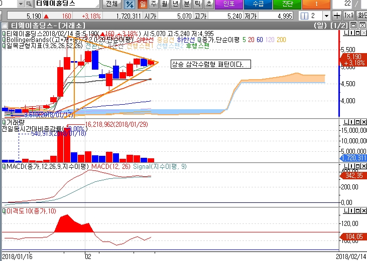The image size is (367, 261).
Task: Click the L icon in price panel
Action: pos(346,33)
